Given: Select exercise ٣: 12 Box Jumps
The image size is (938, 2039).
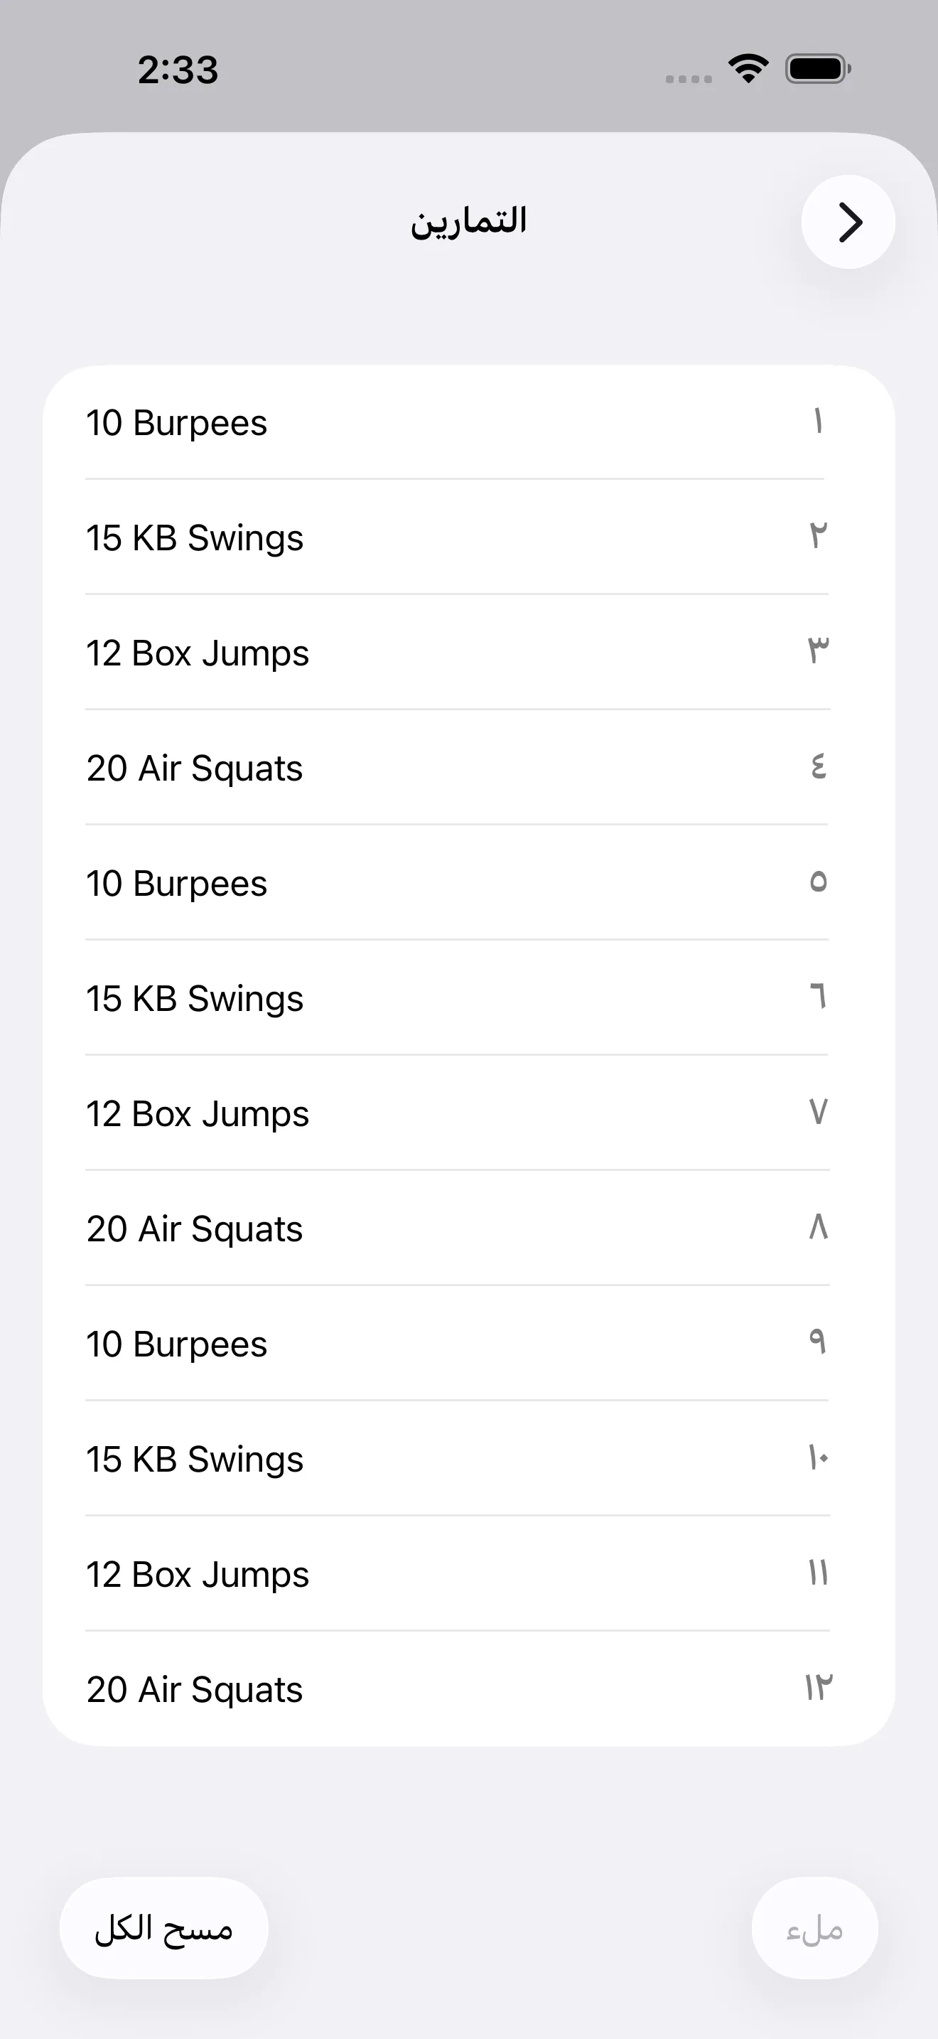Looking at the screenshot, I should [468, 653].
